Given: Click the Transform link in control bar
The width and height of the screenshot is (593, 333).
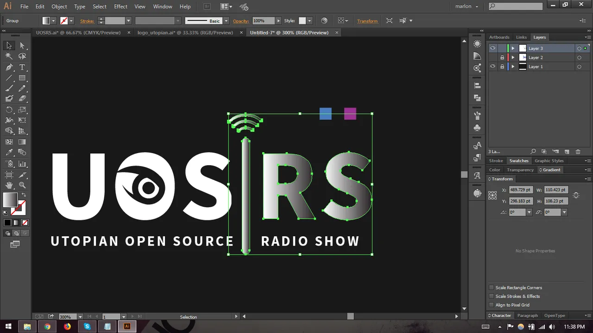Looking at the screenshot, I should [367, 21].
